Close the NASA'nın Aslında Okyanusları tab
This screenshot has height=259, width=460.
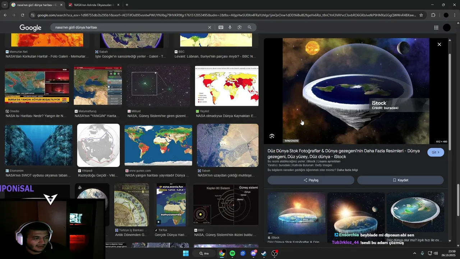point(118,5)
